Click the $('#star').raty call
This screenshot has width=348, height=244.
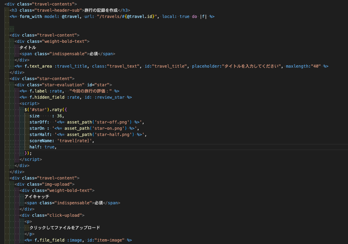tap(46, 109)
